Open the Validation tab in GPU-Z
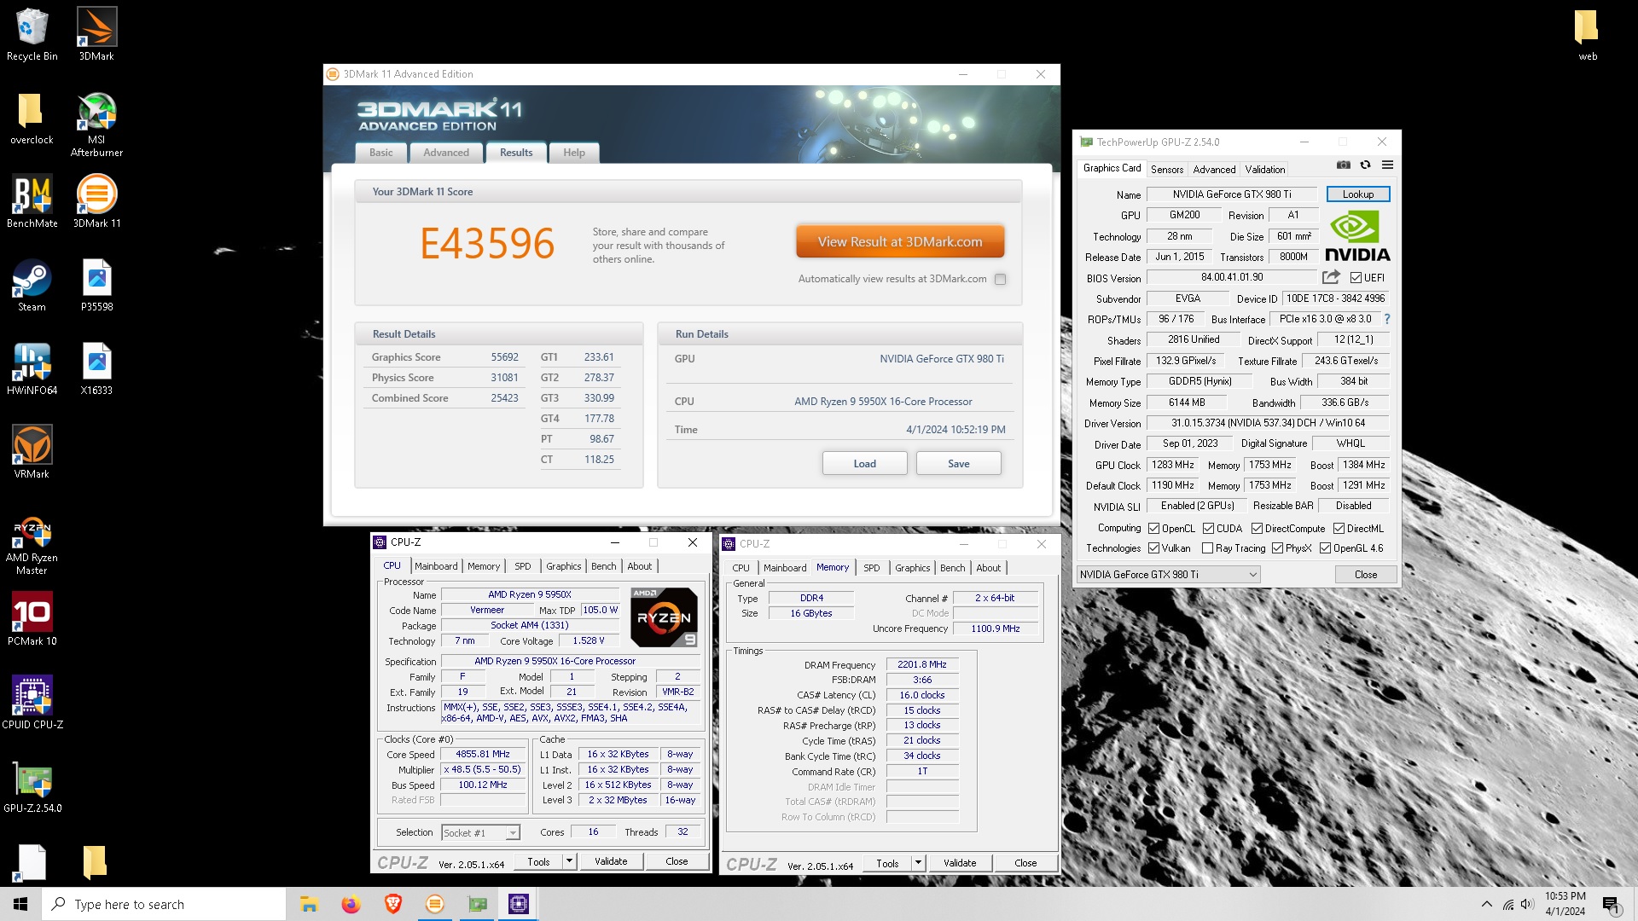 point(1264,169)
